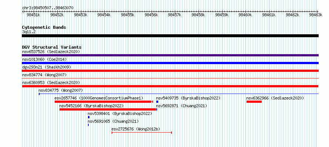Open nsv834775 (Wong2007) variant label

(61, 90)
